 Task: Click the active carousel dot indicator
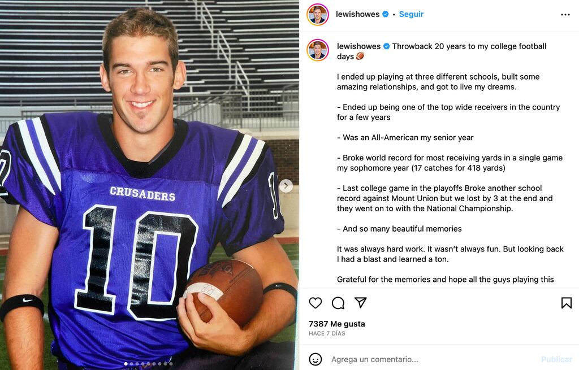[126, 364]
